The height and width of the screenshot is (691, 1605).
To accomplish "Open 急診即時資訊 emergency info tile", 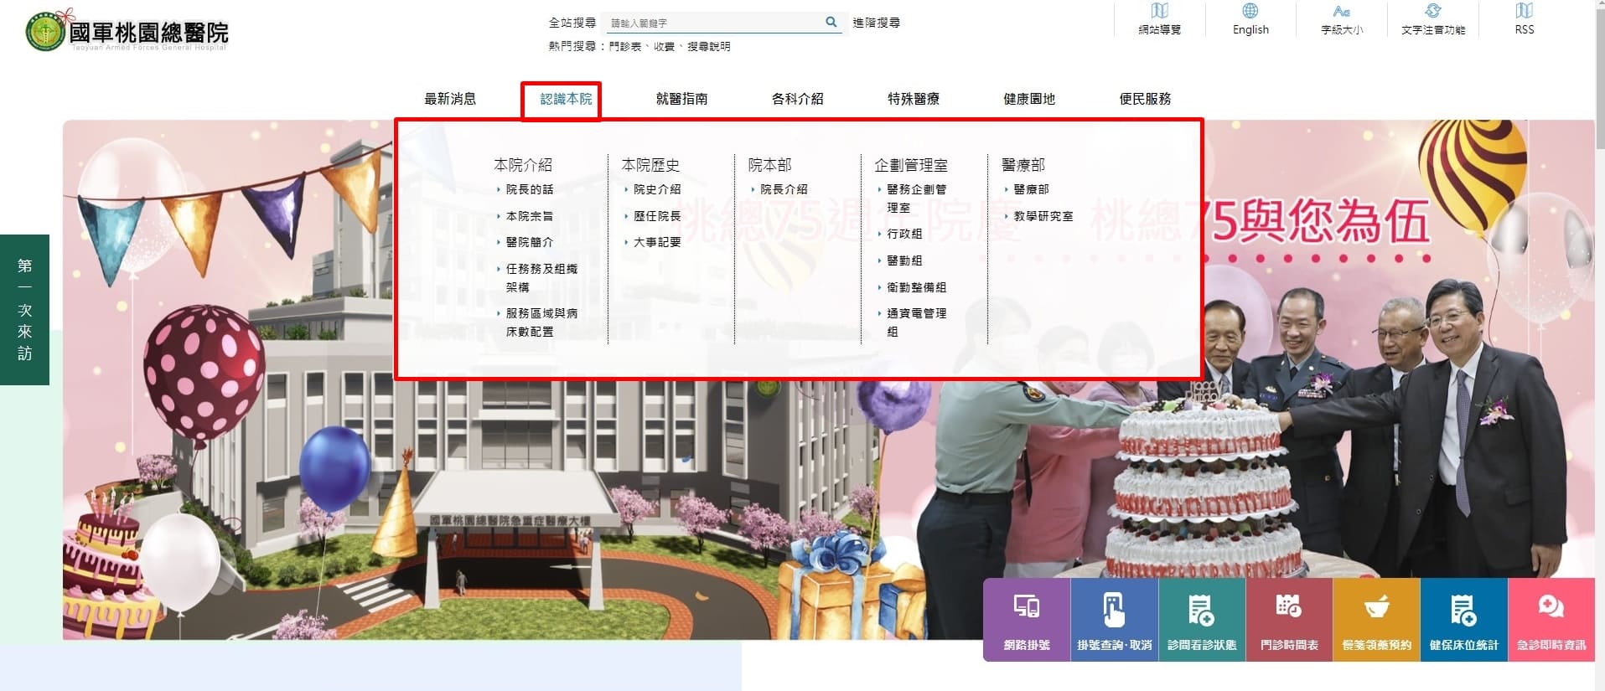I will coord(1551,619).
